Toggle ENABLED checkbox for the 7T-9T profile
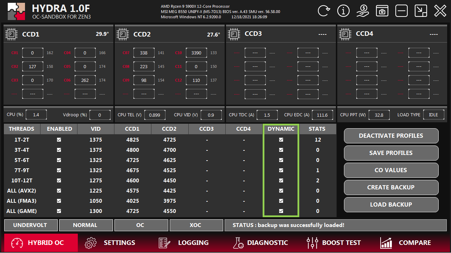The image size is (451, 253). [x=59, y=170]
